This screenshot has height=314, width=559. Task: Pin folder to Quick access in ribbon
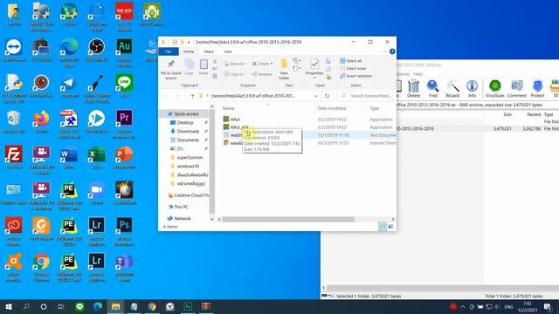(171, 70)
